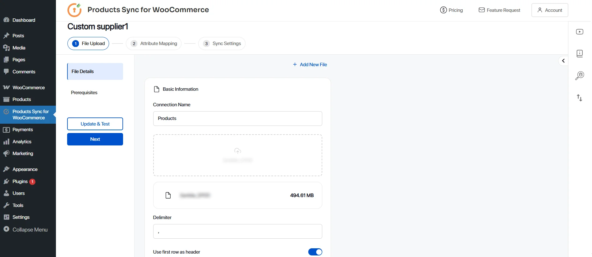Click the Basic Information document icon
Viewport: 592px width, 257px height.
click(x=157, y=89)
